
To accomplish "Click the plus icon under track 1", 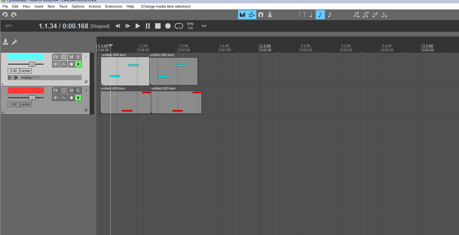I will (2, 84).
